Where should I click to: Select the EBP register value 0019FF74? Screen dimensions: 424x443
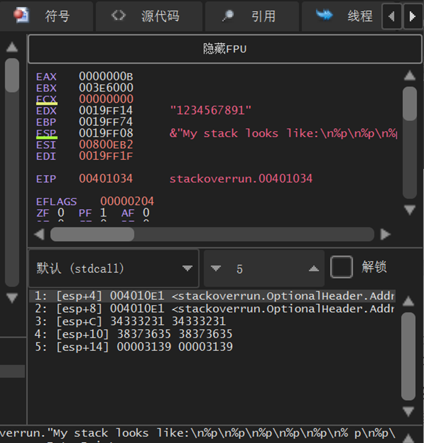106,122
